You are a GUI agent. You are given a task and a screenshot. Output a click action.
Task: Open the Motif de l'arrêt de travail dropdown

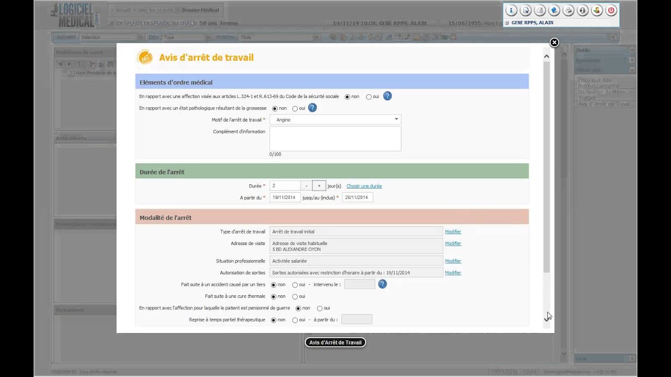point(335,119)
